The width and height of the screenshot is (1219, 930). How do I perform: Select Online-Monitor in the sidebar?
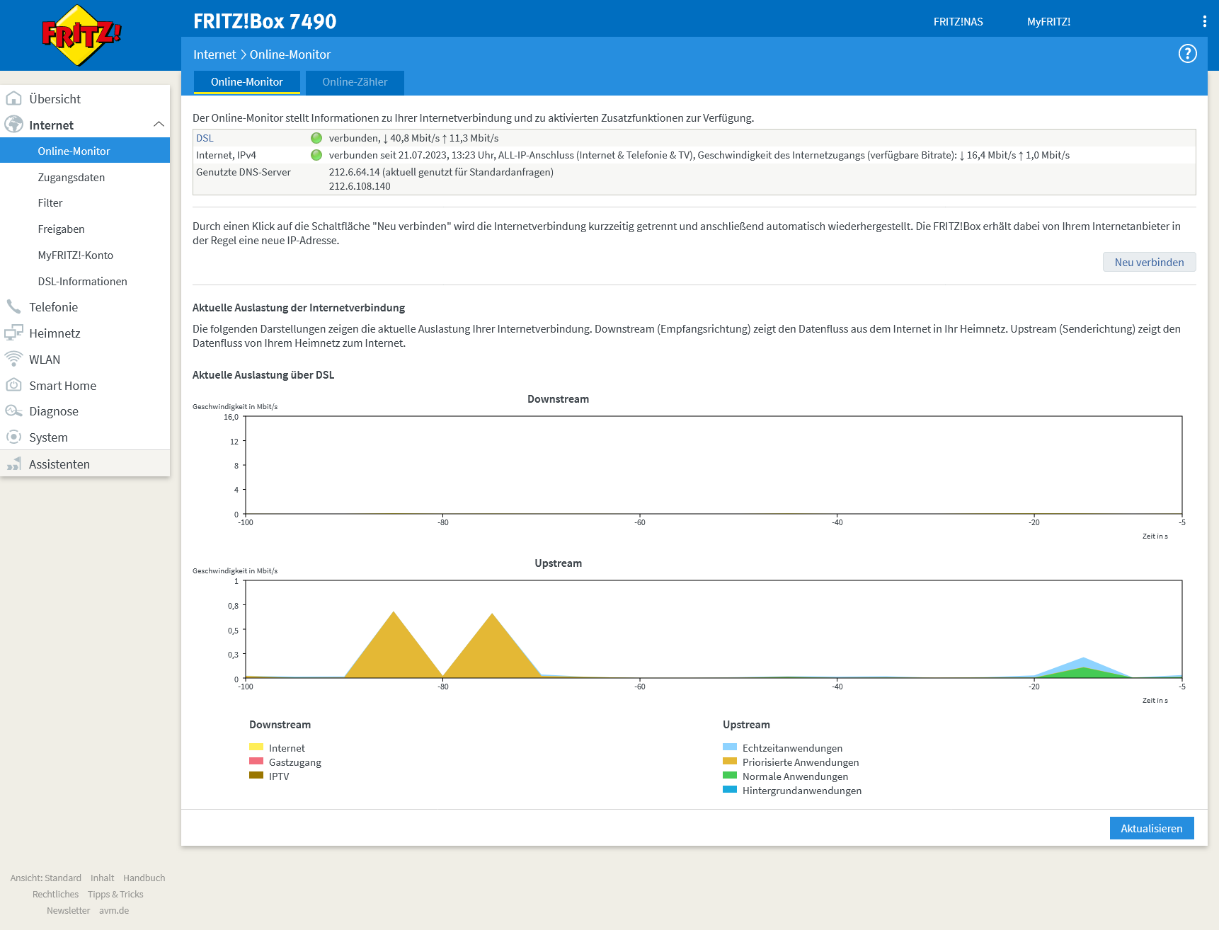point(85,151)
